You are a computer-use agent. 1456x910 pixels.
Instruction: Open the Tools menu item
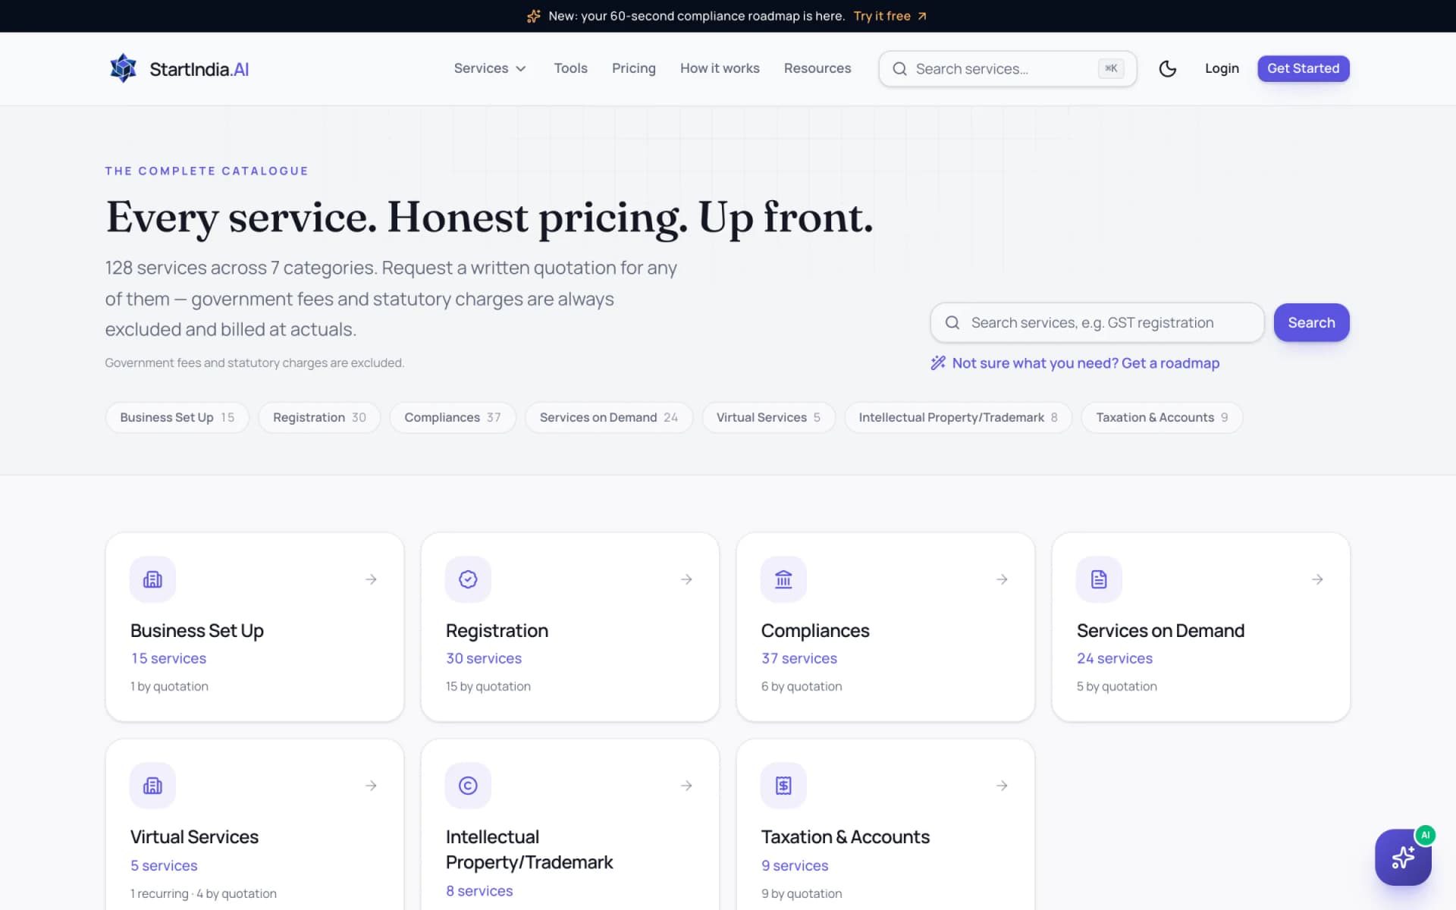(x=570, y=68)
